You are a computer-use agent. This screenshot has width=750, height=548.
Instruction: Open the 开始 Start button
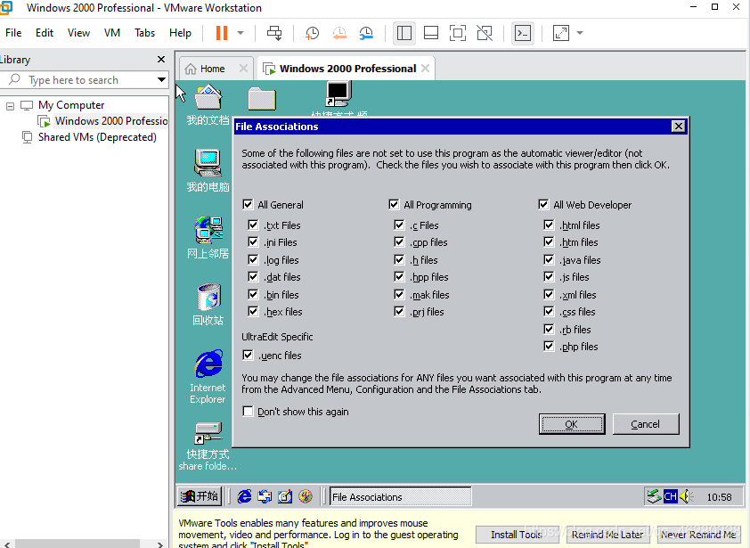200,497
